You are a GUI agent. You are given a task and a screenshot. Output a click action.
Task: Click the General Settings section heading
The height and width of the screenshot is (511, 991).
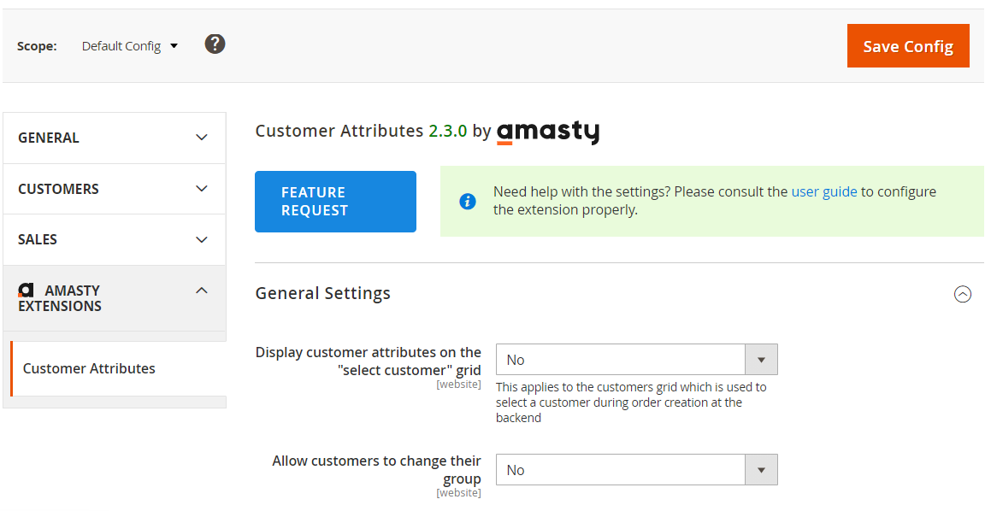(x=323, y=293)
